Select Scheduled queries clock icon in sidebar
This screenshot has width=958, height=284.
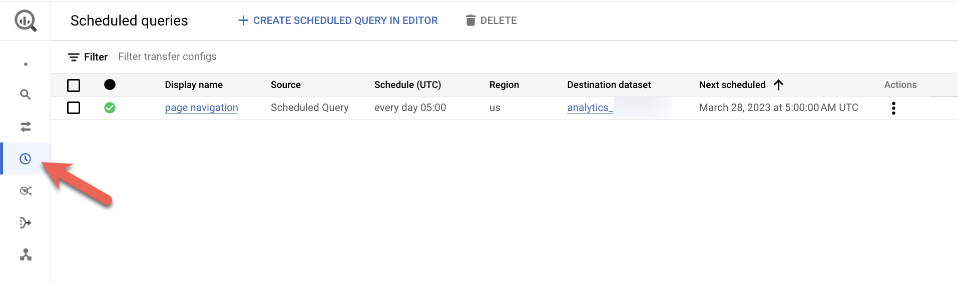26,158
